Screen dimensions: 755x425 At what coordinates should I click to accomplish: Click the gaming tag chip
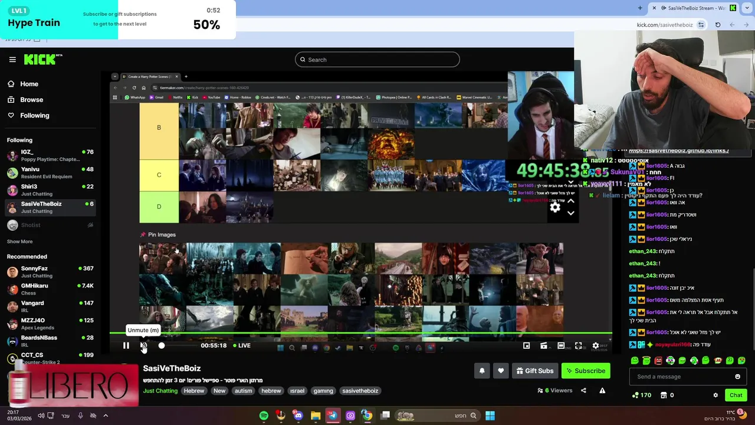pos(323,391)
